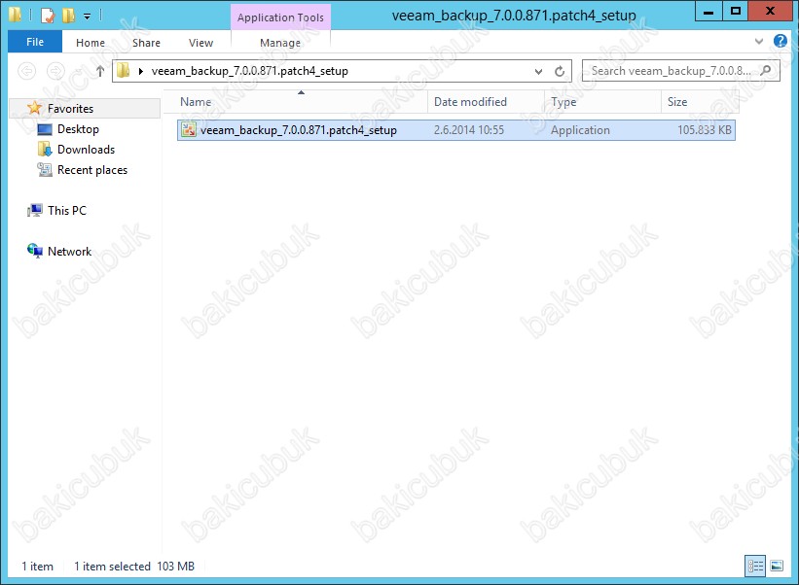Select Favorites in the navigation pane

85,109
